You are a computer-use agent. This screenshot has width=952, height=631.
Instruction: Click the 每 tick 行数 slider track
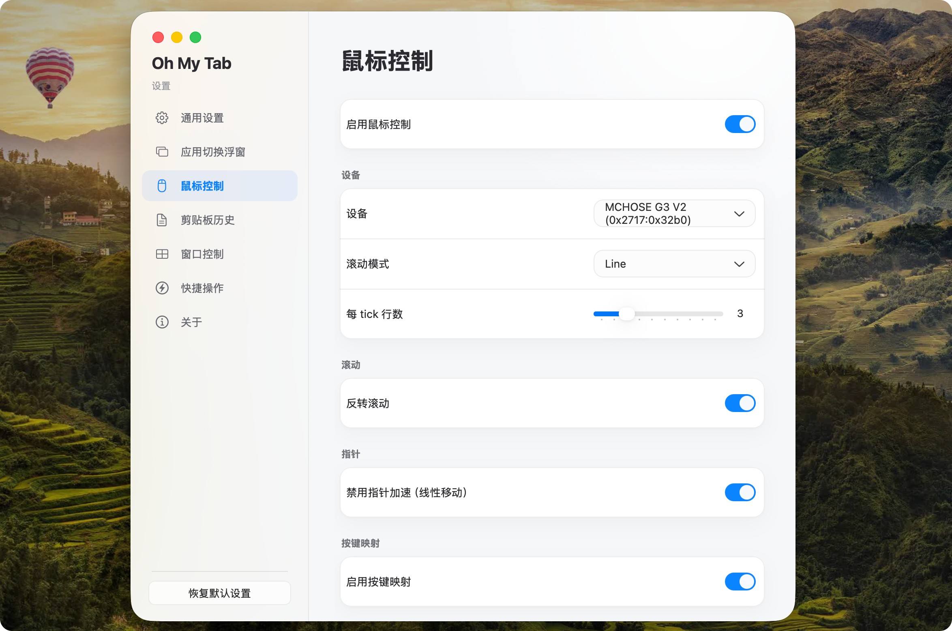click(x=658, y=314)
